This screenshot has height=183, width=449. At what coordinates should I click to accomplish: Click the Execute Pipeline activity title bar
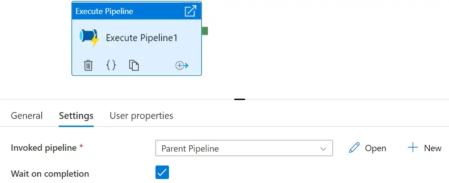[137, 11]
